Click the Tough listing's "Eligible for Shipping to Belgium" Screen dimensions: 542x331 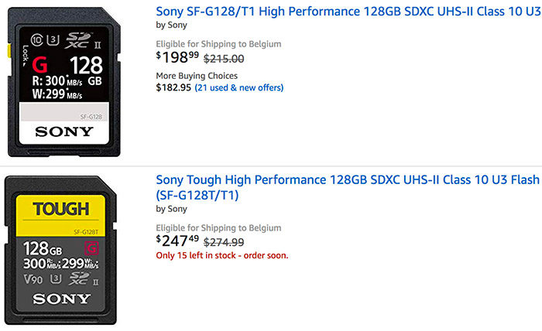pos(218,227)
